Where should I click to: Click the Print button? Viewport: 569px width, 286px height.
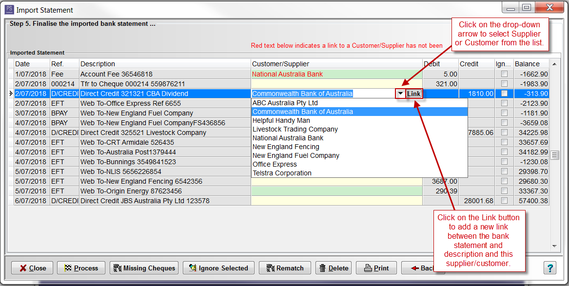tap(376, 268)
